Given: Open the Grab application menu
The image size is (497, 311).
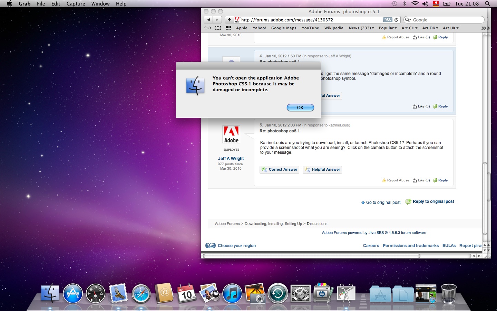Looking at the screenshot, I should [25, 4].
